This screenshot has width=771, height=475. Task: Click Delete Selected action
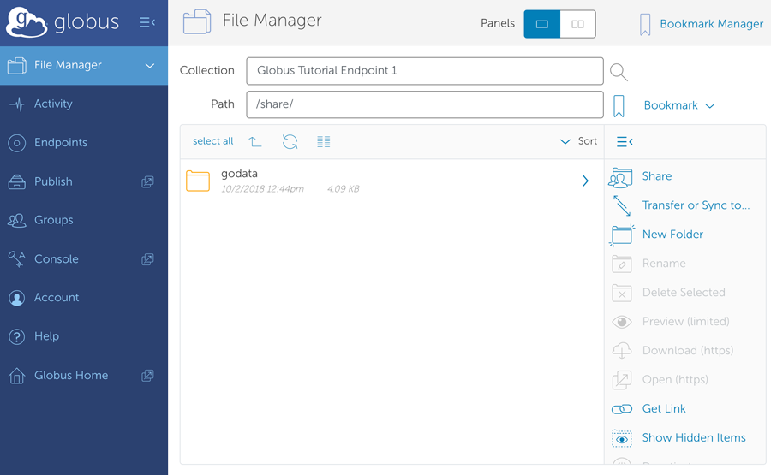pyautogui.click(x=684, y=292)
